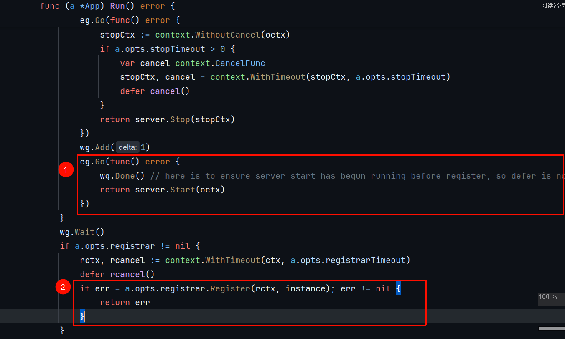Click the highlighted closing brace below 'return err'
The width and height of the screenshot is (565, 339).
point(82,316)
